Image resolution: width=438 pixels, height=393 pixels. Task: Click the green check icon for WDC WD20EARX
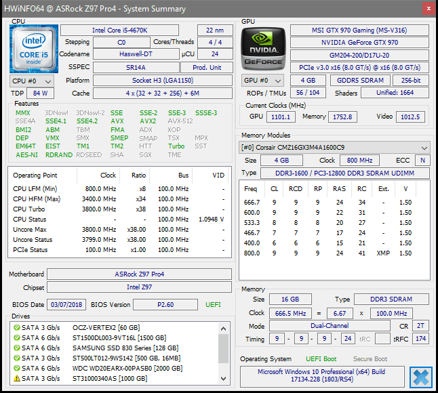(x=16, y=368)
